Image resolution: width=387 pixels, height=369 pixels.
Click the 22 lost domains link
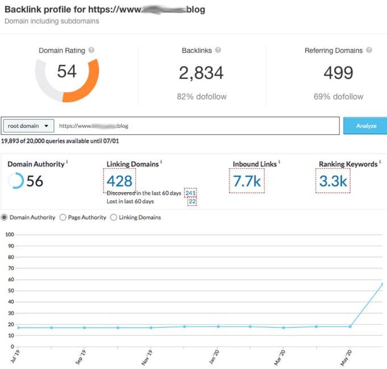[192, 201]
